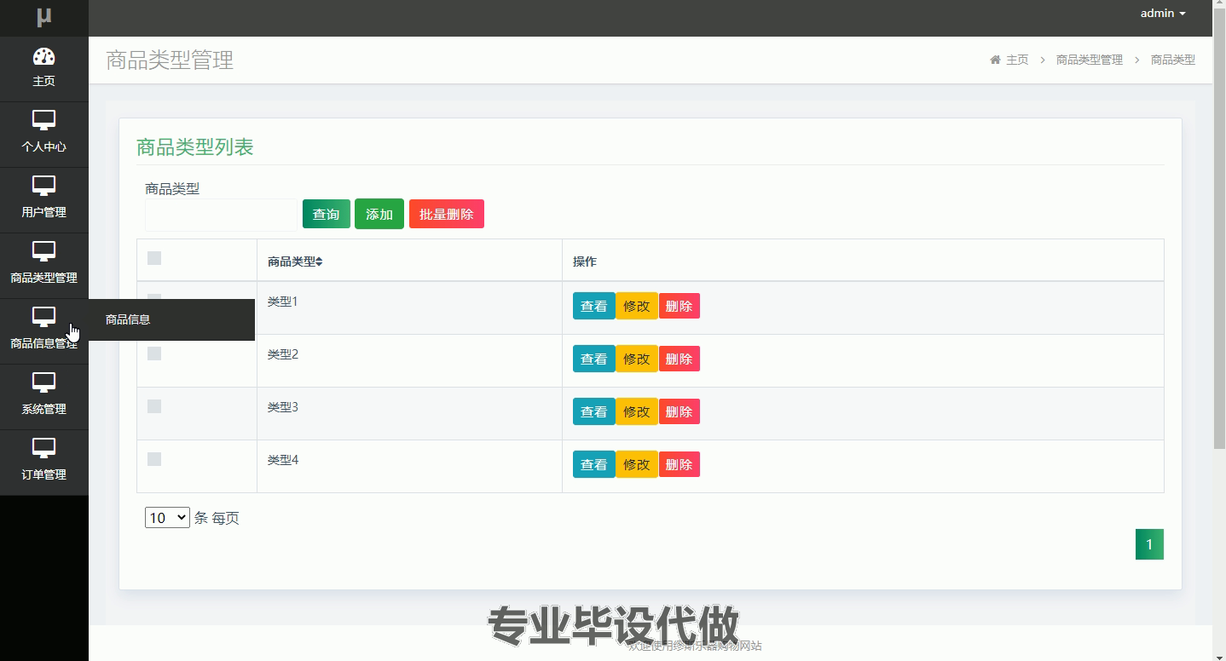Open 系统管理 monitor icon in sidebar
1226x661 pixels.
pyautogui.click(x=43, y=382)
